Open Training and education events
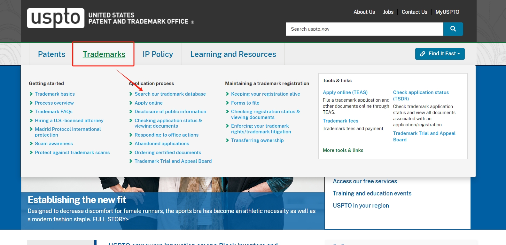The image size is (506, 245). pos(372,194)
